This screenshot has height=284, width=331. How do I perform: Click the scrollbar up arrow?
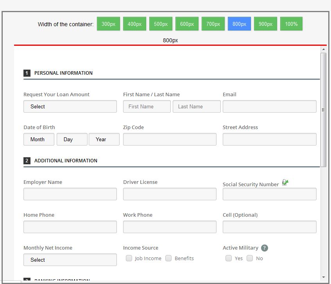323,50
